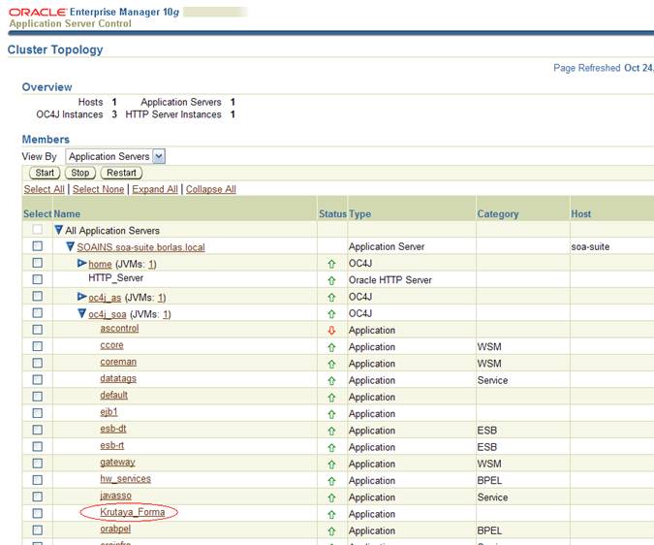Click the JVMs count link for home
Viewport: 654px width, 545px height.
pyautogui.click(x=152, y=264)
